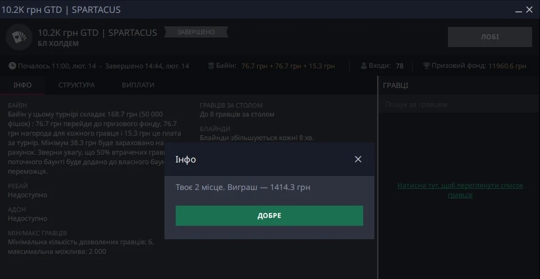Close the SPARTACUS tournament window
Screen dimensions: 540x279
pos(530,10)
